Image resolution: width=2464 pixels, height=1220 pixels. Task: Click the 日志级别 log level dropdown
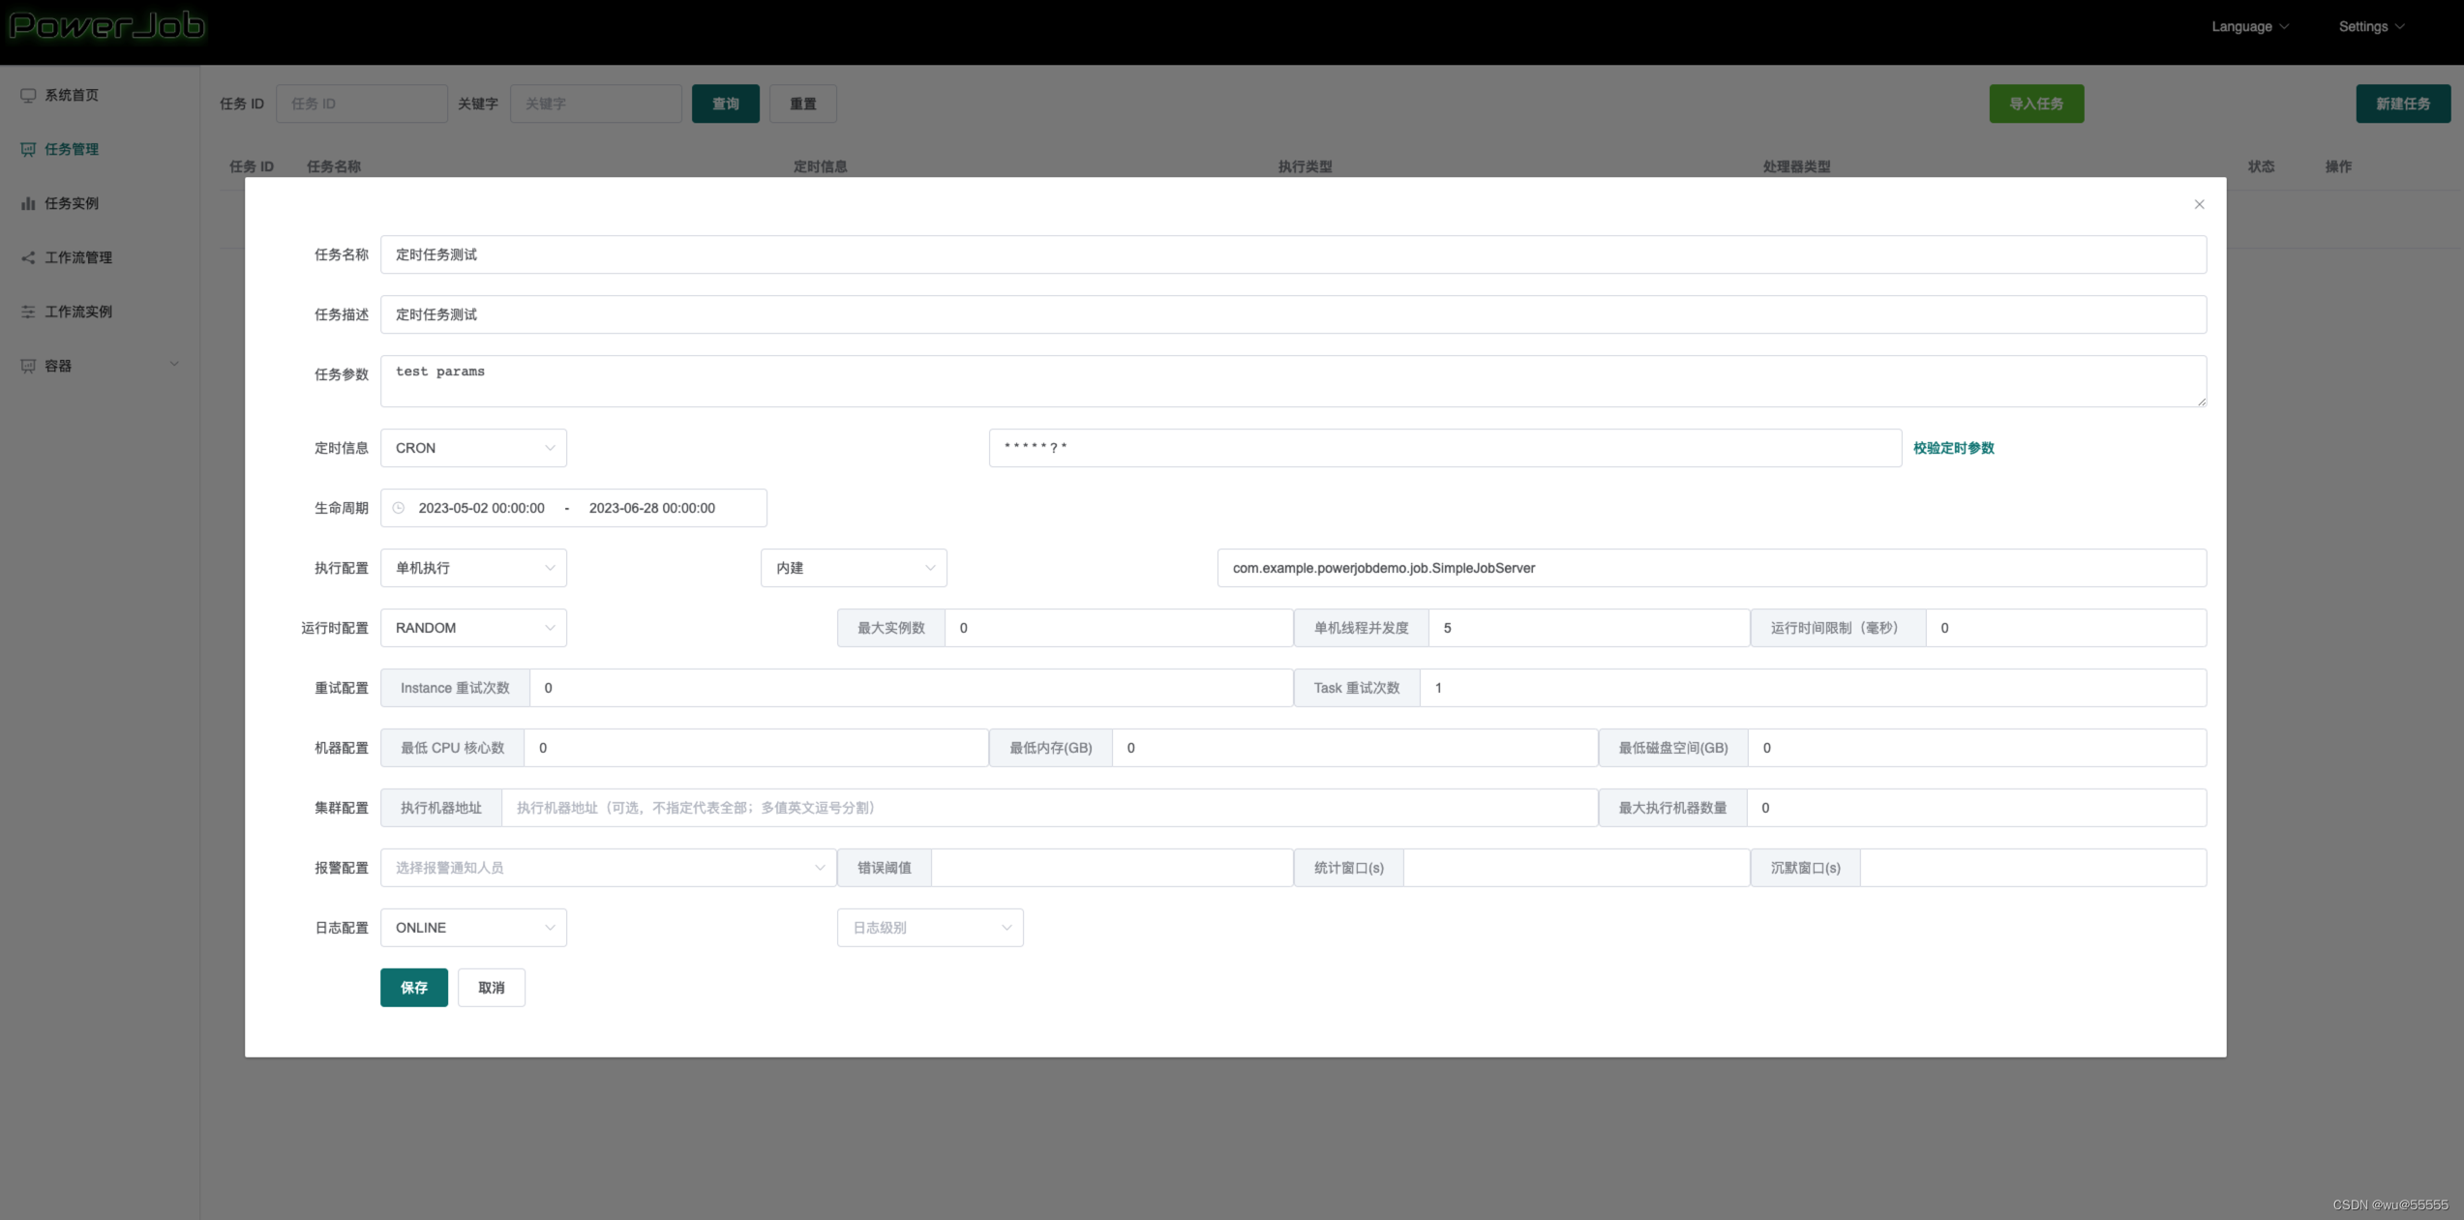pyautogui.click(x=927, y=927)
